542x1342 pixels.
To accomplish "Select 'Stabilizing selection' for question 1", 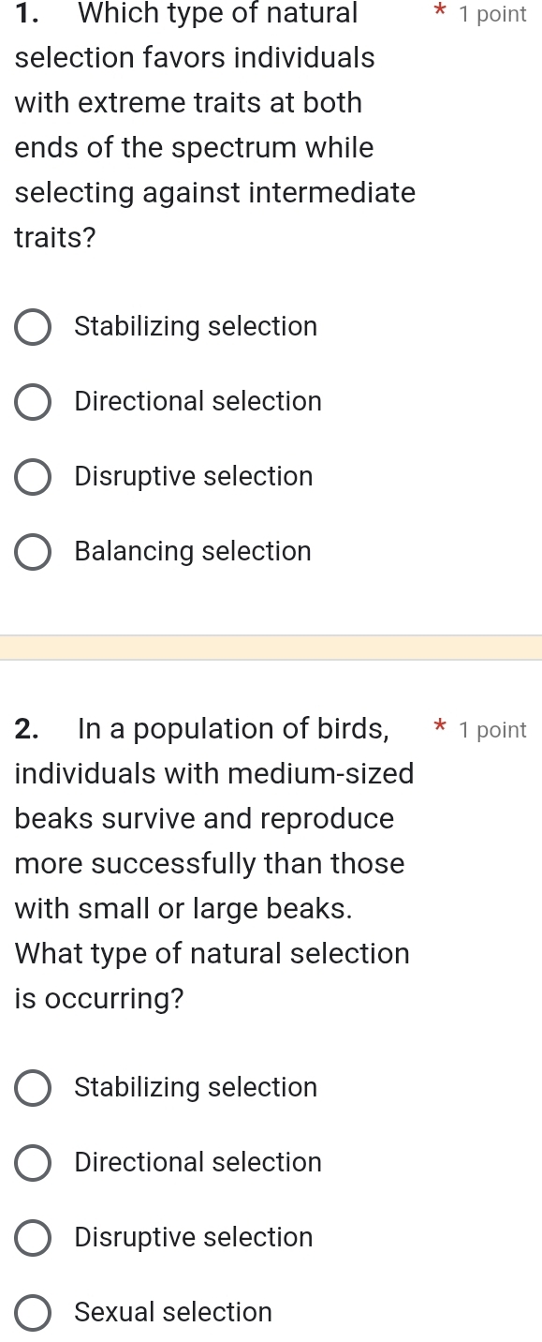I will [33, 326].
